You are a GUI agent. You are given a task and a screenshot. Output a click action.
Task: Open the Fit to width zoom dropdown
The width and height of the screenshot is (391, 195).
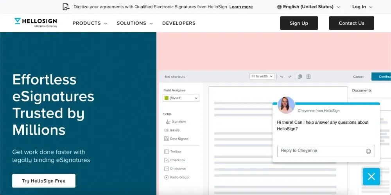[262, 76]
